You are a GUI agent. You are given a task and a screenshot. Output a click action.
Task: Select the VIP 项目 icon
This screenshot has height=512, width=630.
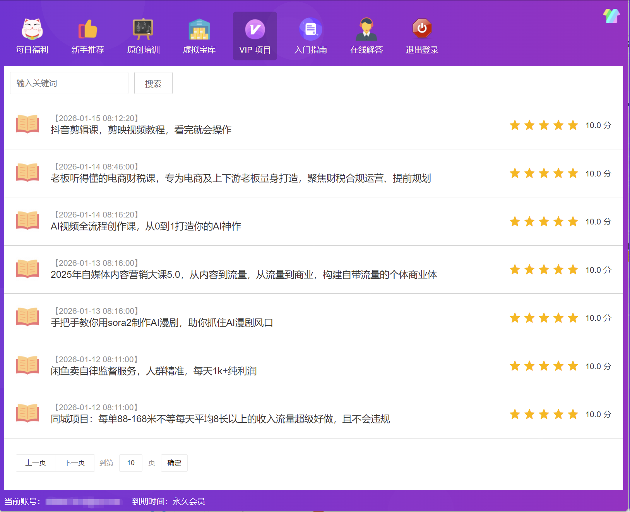coord(255,29)
